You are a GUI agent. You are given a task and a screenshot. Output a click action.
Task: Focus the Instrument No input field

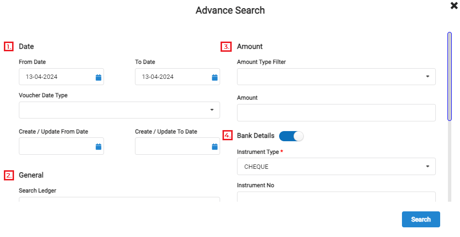click(336, 197)
